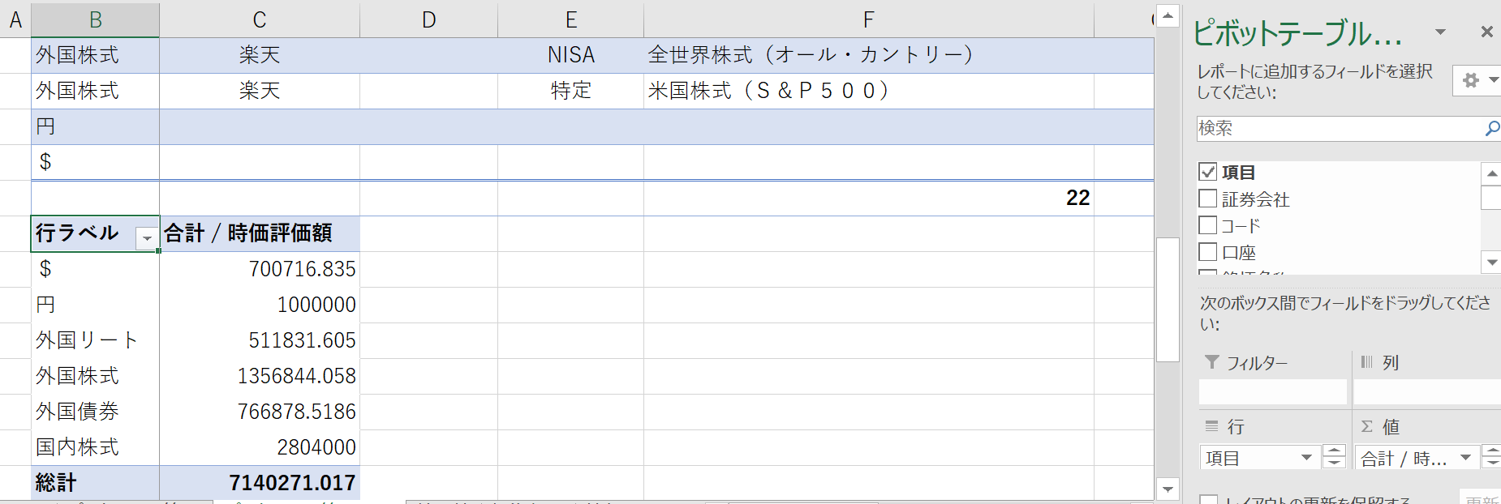The image size is (1501, 504).
Task: Select the 総計 total value cell
Action: 260,483
